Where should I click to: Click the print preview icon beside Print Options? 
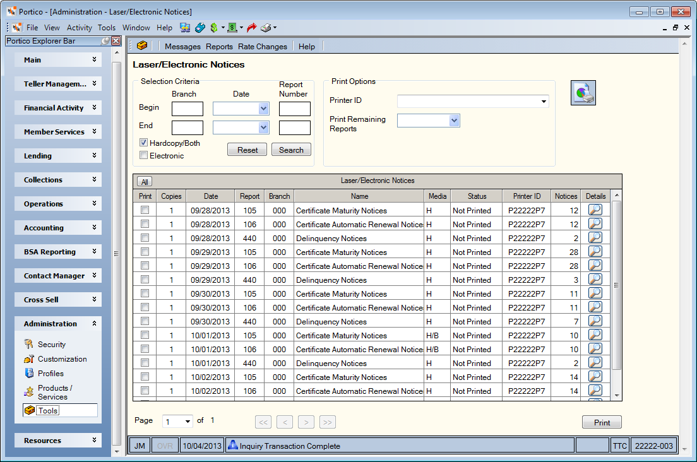pos(583,93)
